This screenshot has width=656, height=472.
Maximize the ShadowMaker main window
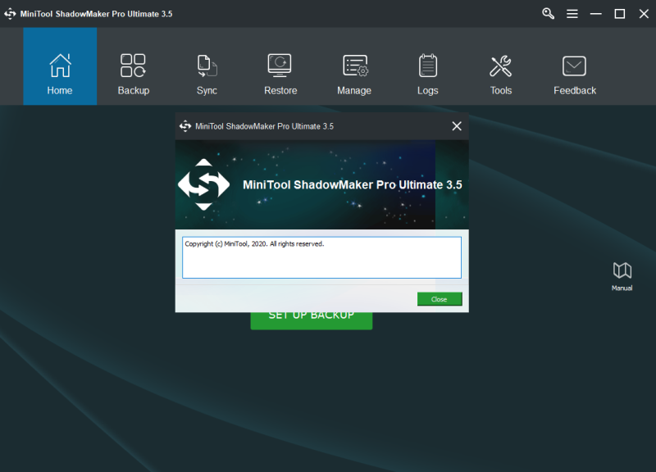click(x=620, y=14)
